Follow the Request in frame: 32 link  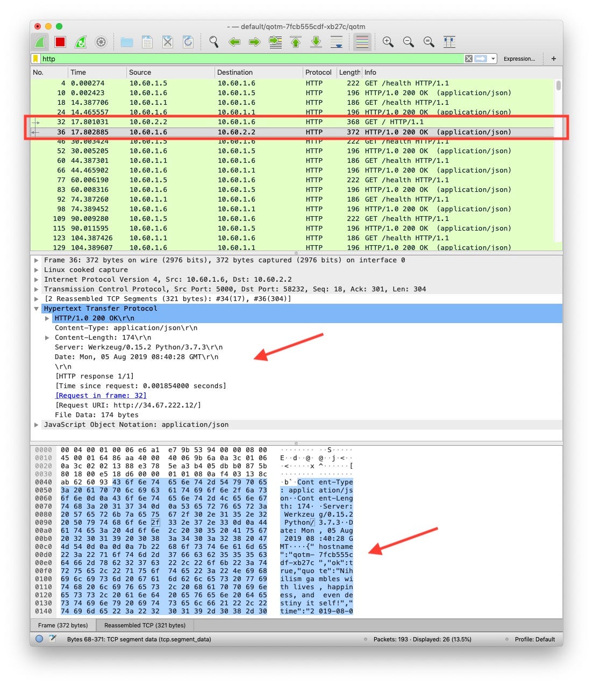[101, 396]
